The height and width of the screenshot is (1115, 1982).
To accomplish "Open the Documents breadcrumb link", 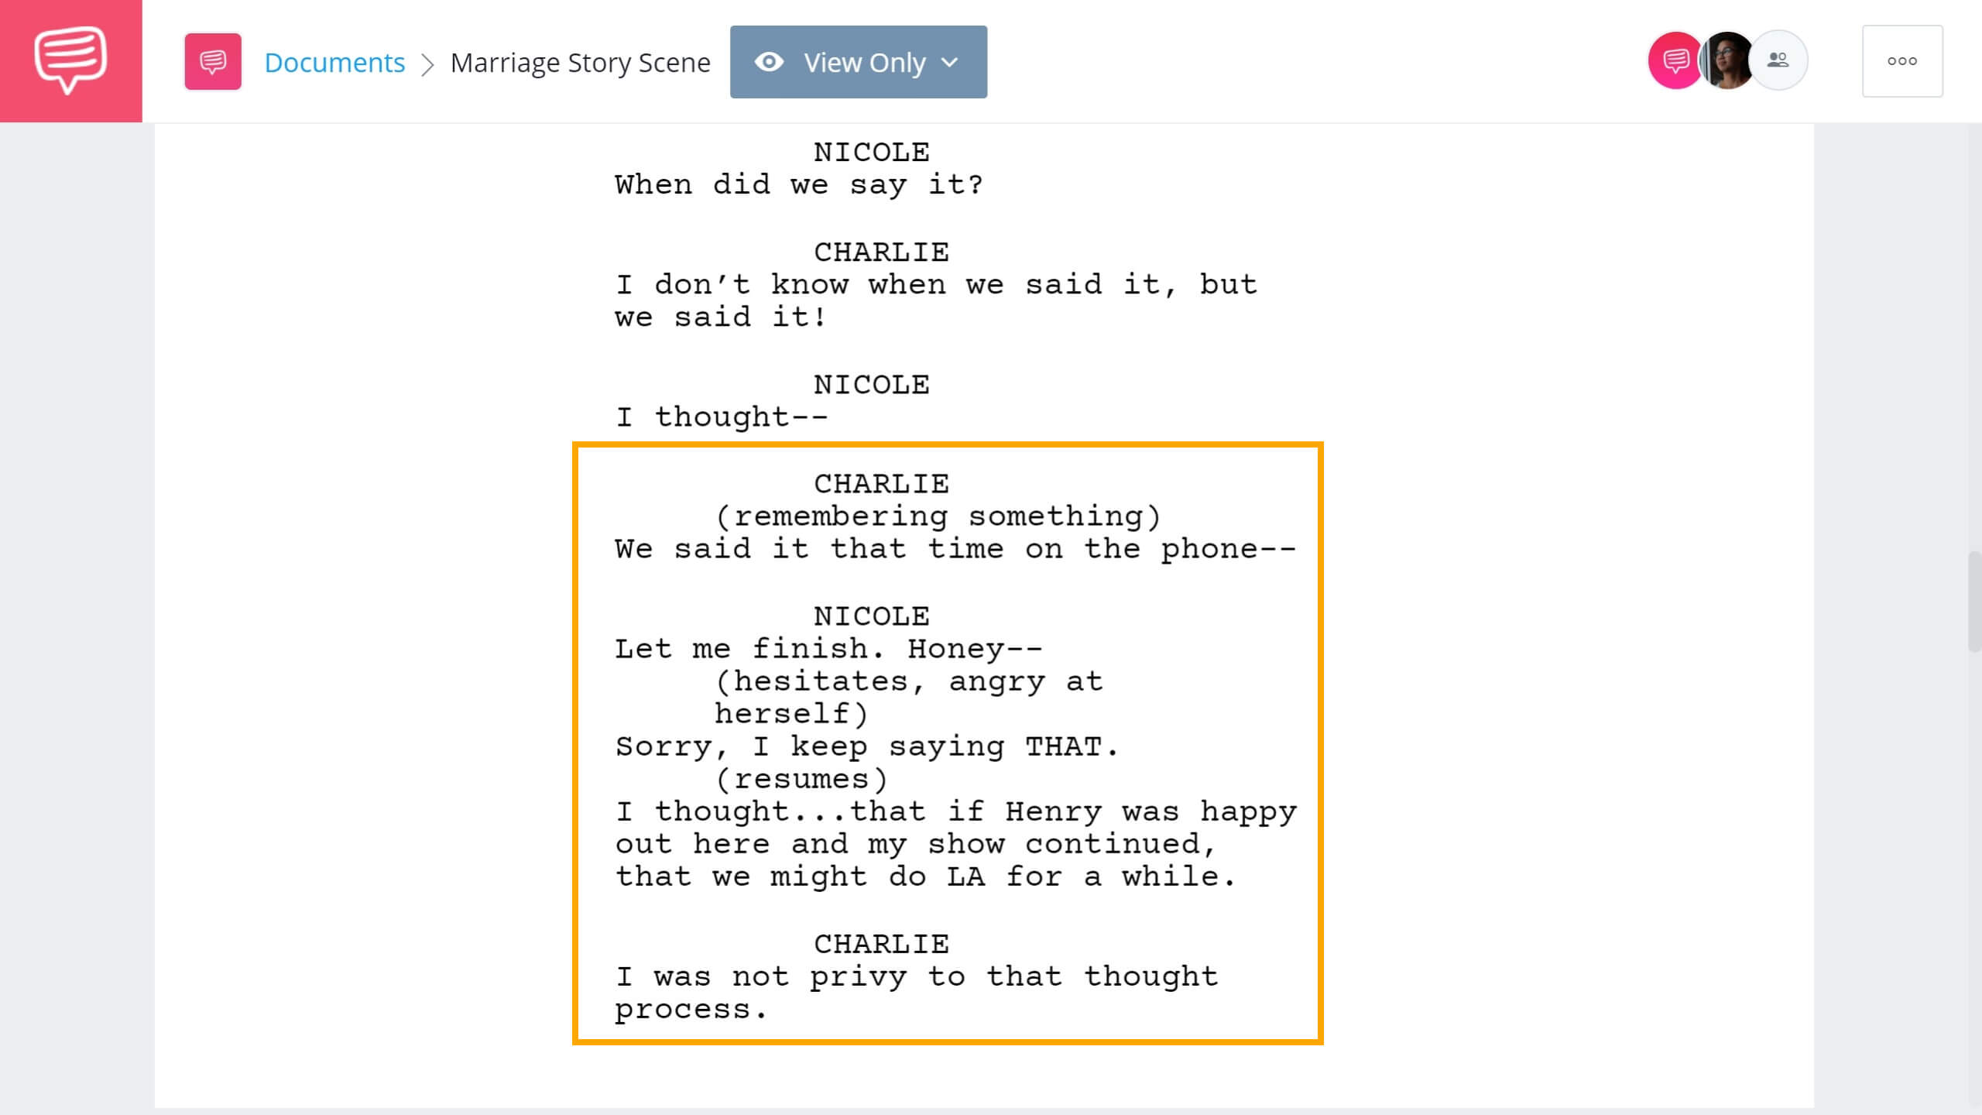I will pos(334,61).
